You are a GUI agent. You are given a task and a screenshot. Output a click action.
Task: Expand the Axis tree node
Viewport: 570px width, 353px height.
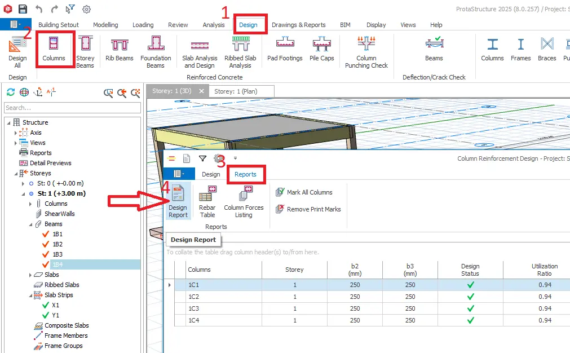click(15, 133)
